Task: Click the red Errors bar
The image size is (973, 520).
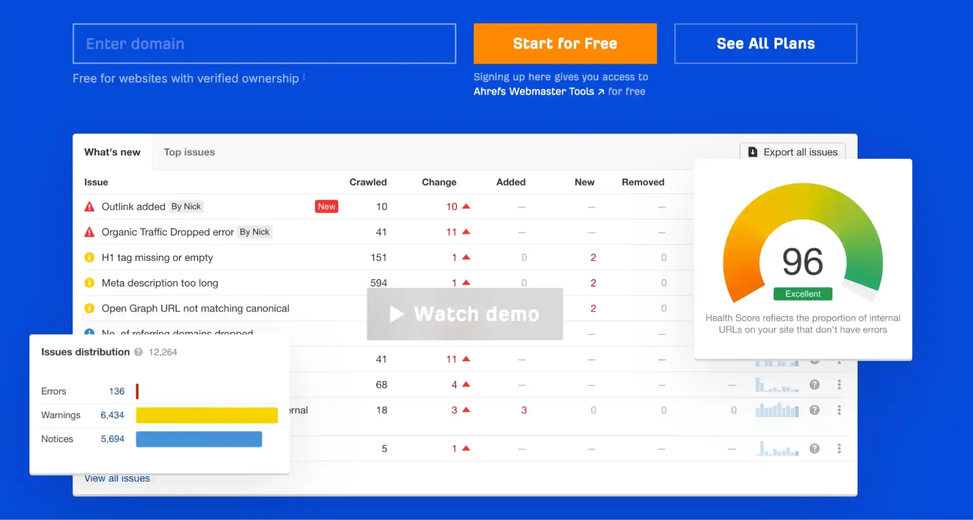Action: (137, 391)
